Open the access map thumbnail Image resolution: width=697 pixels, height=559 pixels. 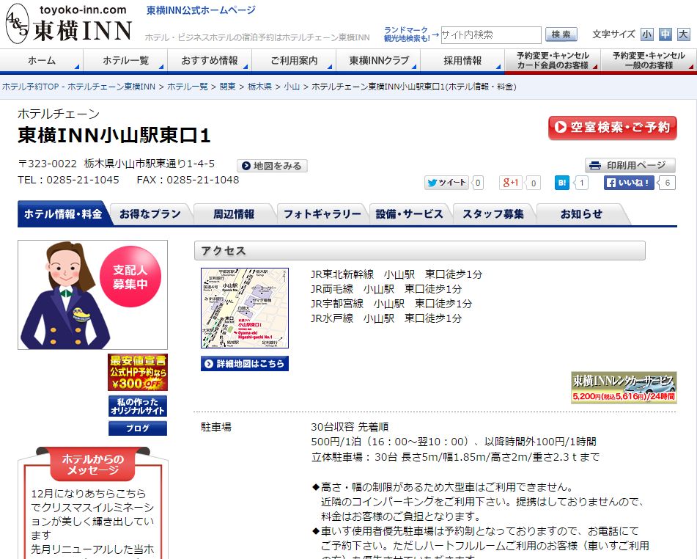(x=245, y=308)
